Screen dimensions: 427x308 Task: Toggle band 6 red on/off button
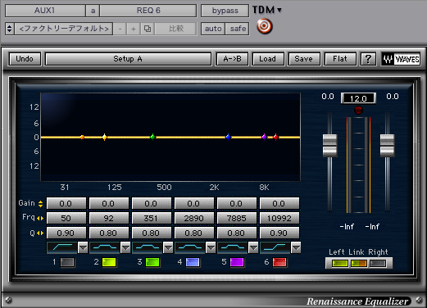279,262
